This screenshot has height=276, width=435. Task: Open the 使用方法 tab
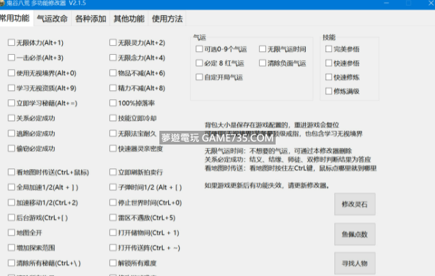coord(168,18)
